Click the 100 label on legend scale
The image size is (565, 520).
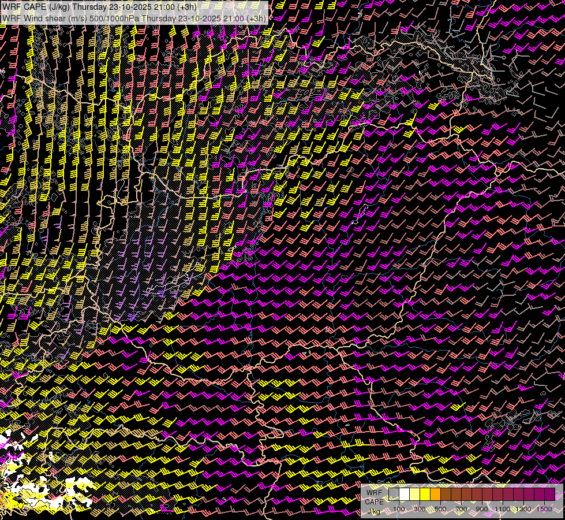pyautogui.click(x=399, y=509)
